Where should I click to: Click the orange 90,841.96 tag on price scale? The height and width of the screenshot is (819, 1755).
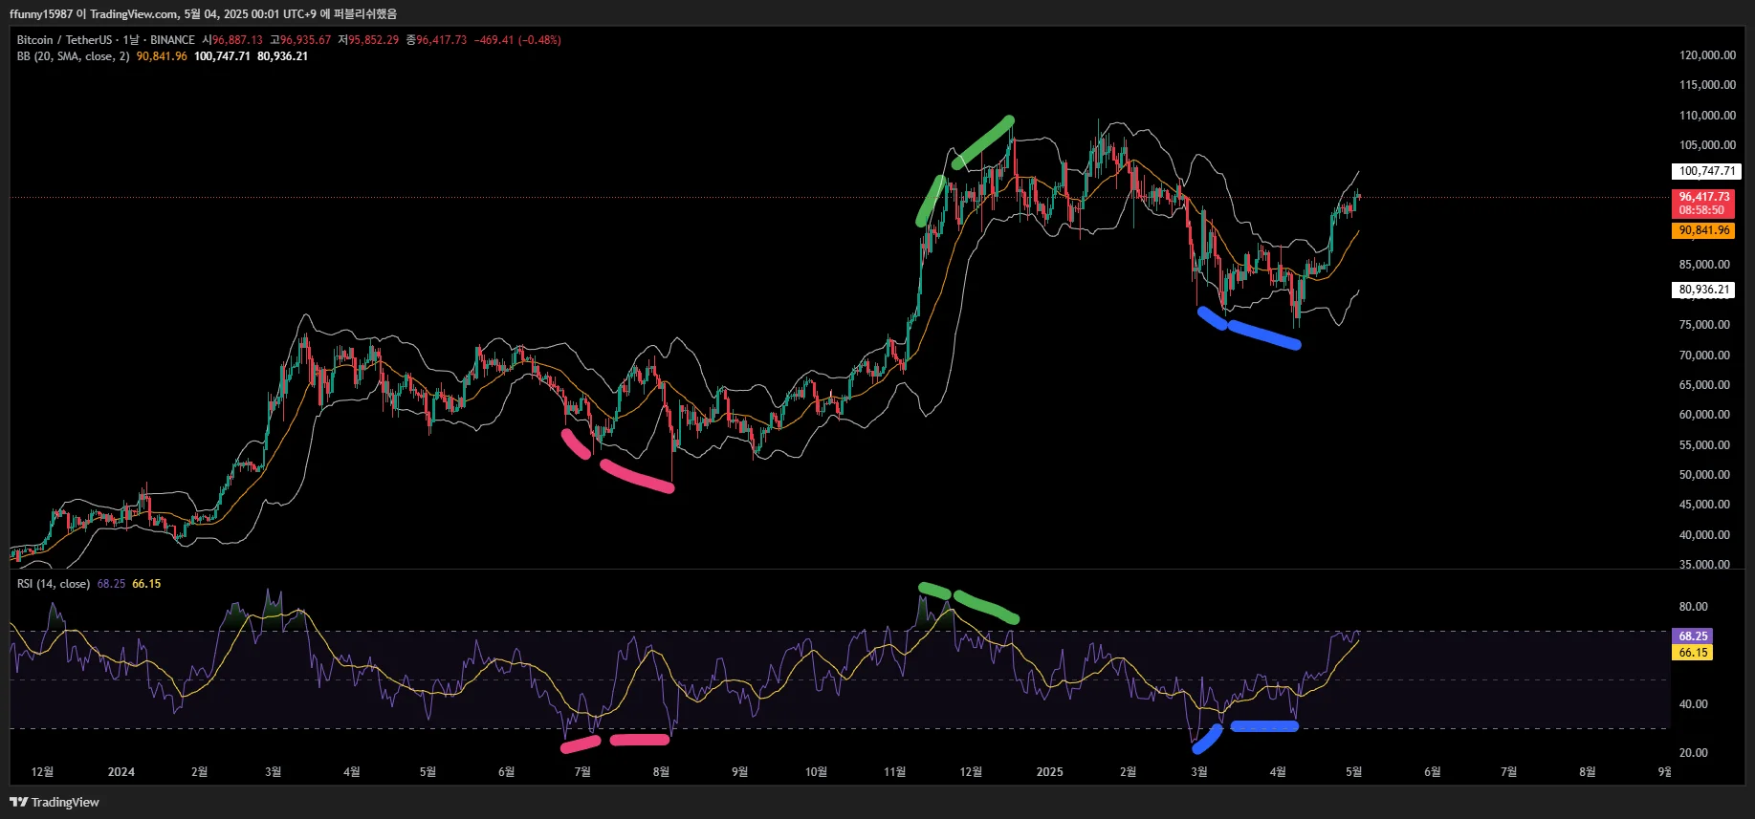[x=1703, y=230]
